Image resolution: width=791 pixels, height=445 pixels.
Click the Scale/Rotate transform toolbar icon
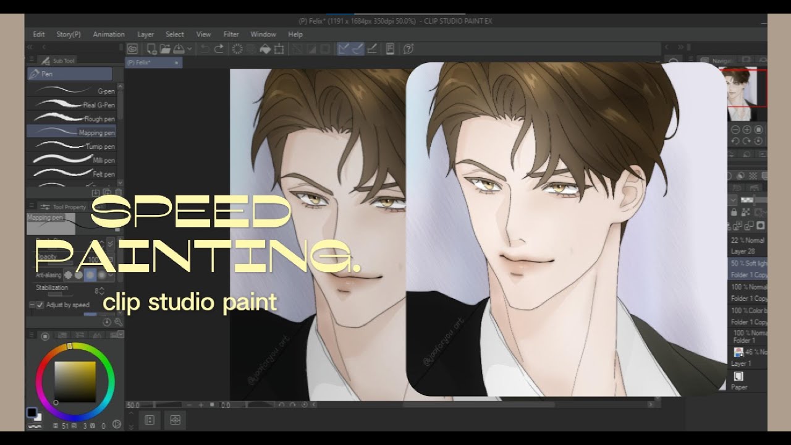[279, 49]
